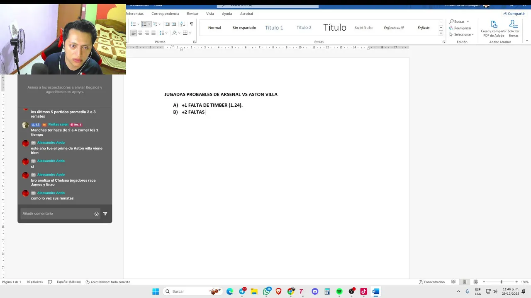
Task: Adjust the zoom slider handle
Action: point(501,282)
